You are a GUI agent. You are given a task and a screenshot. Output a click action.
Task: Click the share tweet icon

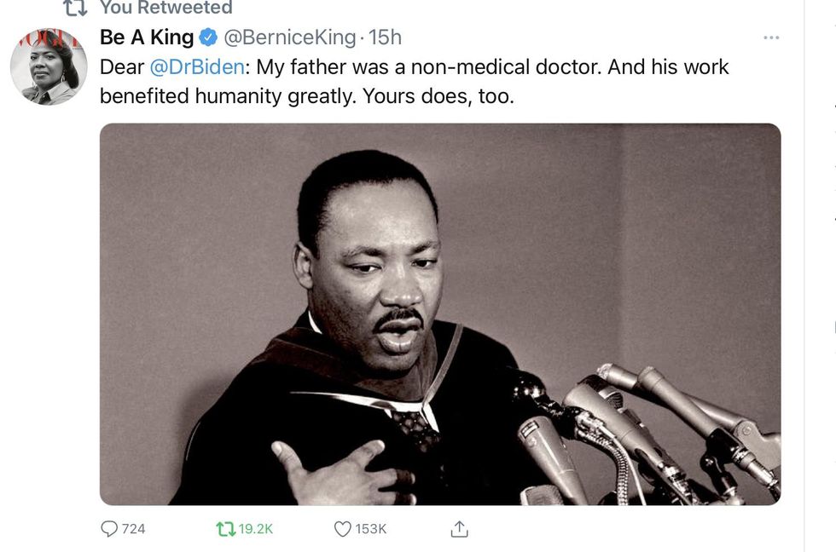click(x=459, y=529)
